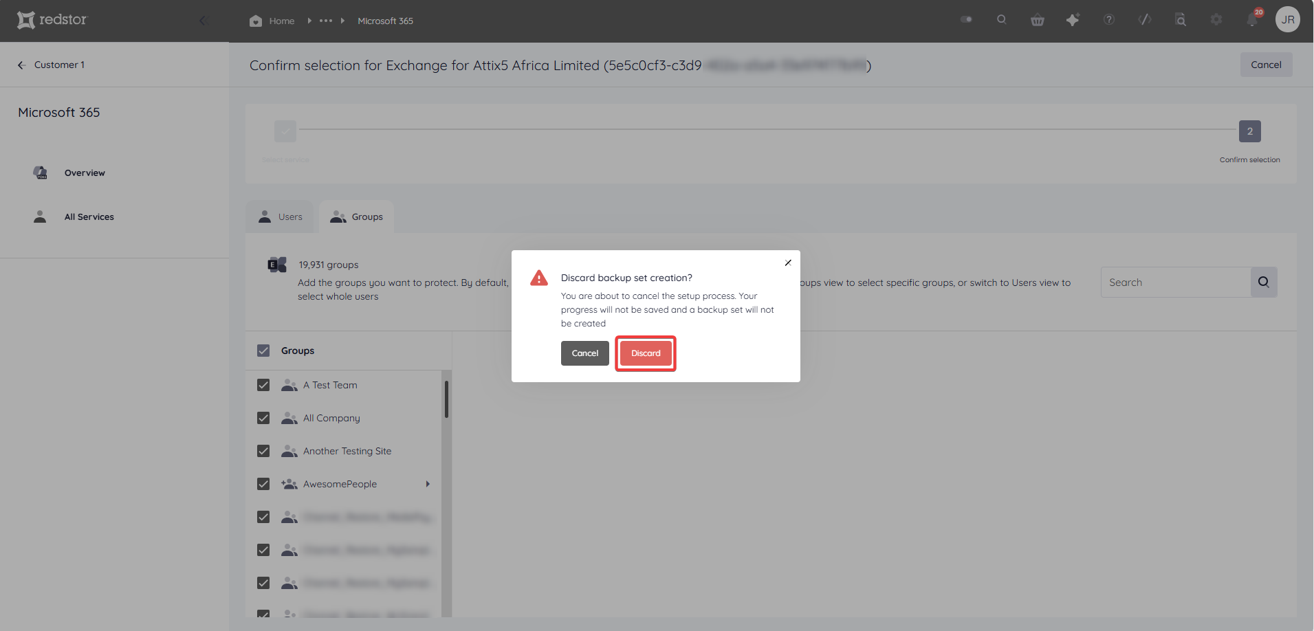The image size is (1314, 631).
Task: Uncheck the All Company checkbox
Action: [263, 418]
